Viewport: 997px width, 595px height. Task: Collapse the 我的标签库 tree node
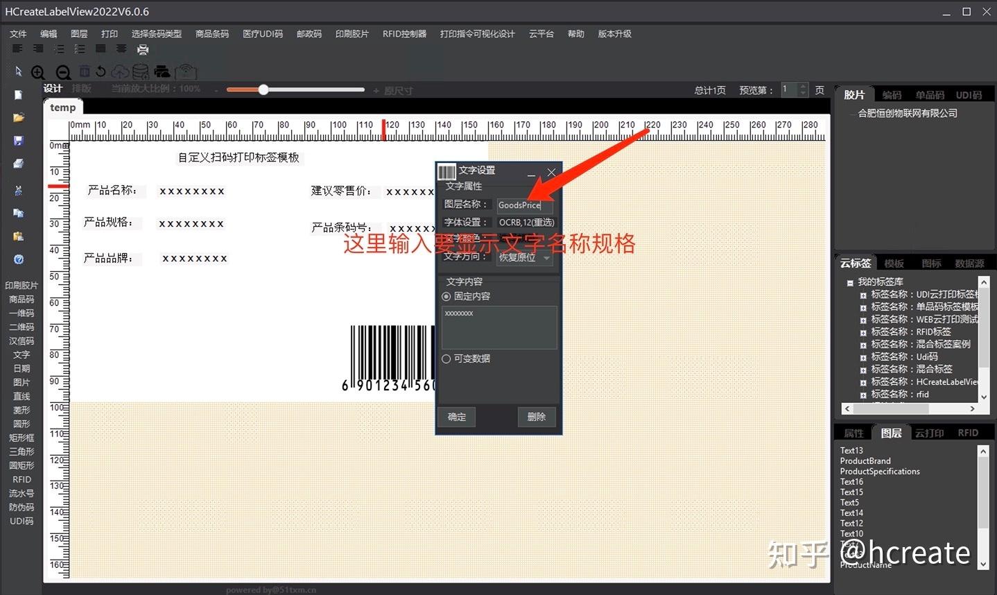[850, 282]
